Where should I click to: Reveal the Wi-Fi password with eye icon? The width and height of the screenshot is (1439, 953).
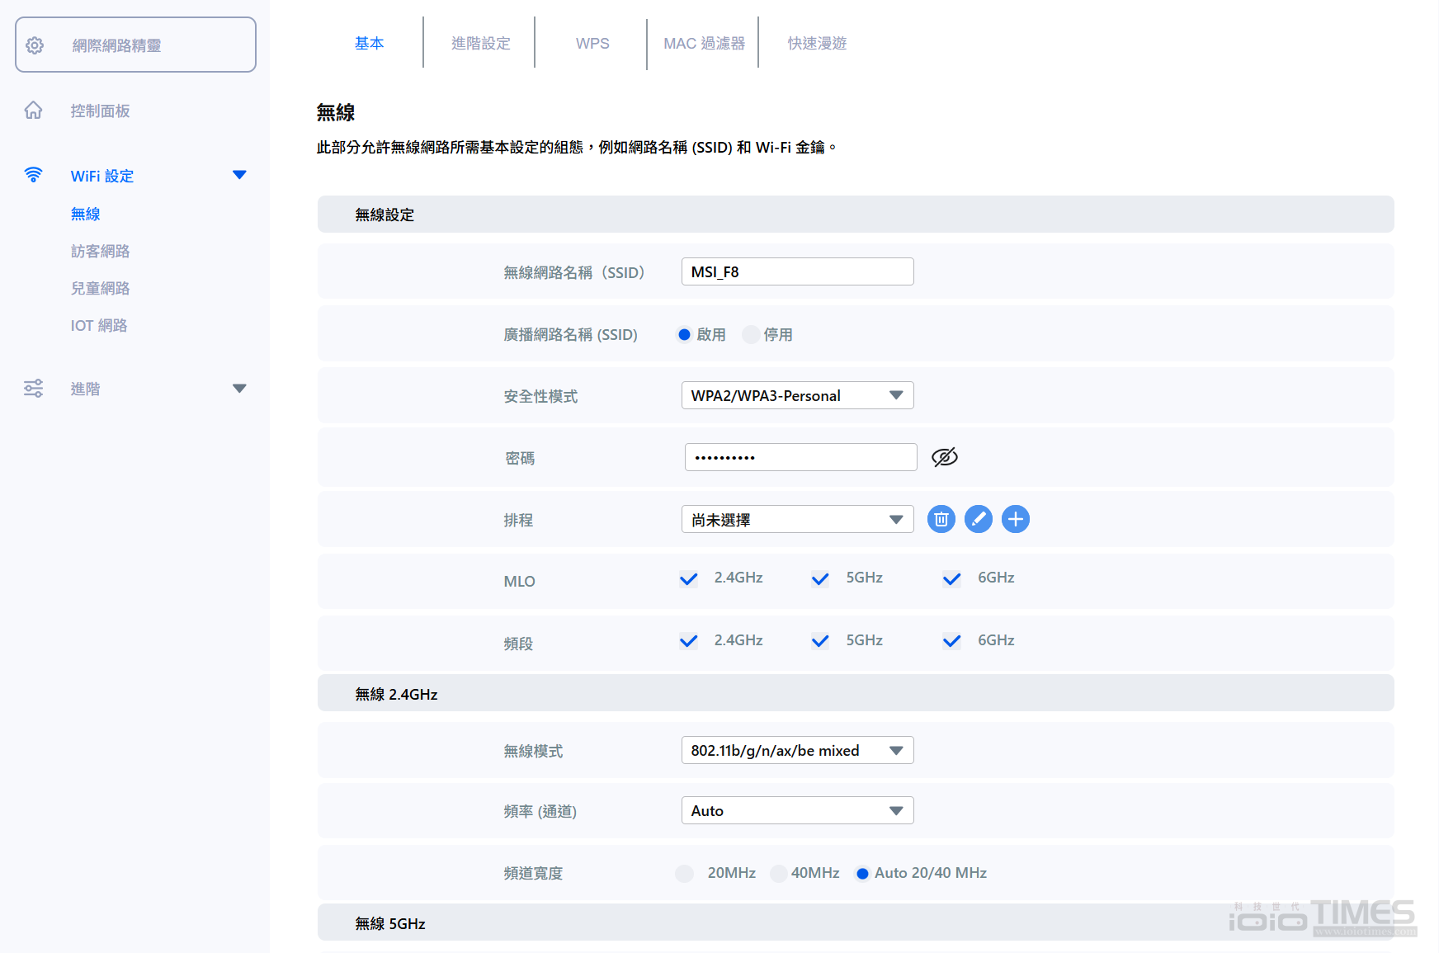945,456
